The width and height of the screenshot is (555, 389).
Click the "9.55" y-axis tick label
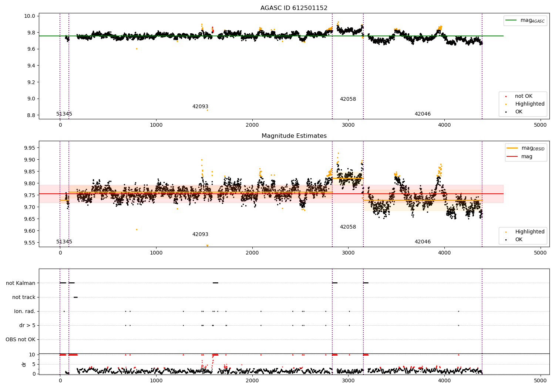point(30,243)
